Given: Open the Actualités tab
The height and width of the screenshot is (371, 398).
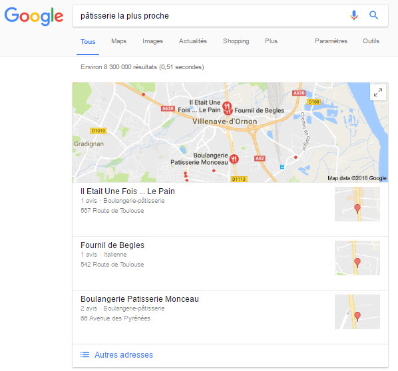Looking at the screenshot, I should [x=193, y=41].
